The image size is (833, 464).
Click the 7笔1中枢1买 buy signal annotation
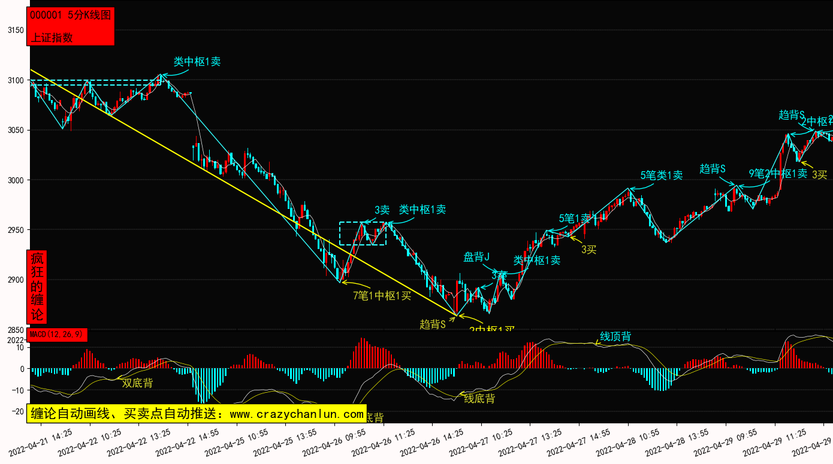[382, 295]
